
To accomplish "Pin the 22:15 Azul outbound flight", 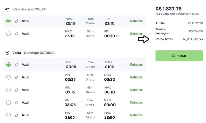I will tap(16, 21).
